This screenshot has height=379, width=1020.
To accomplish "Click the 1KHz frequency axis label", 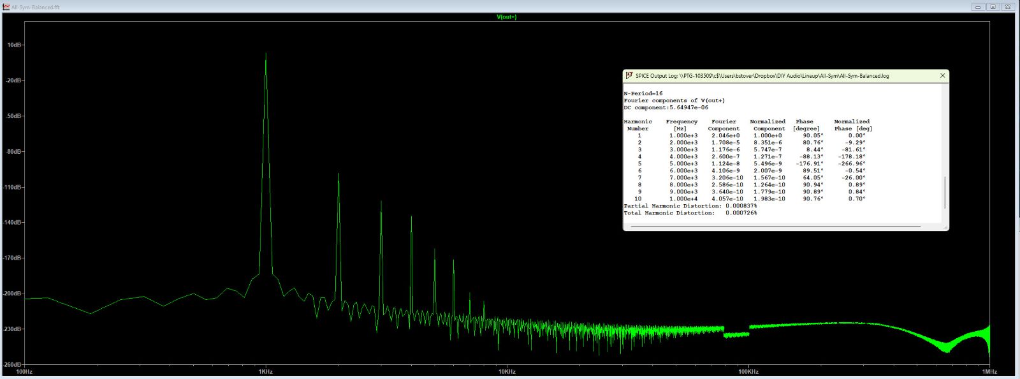I will (266, 371).
